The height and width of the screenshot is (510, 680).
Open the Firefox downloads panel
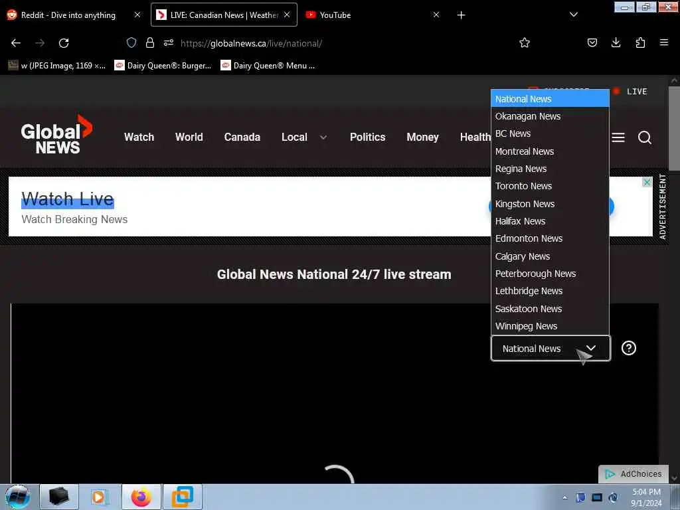click(x=616, y=42)
